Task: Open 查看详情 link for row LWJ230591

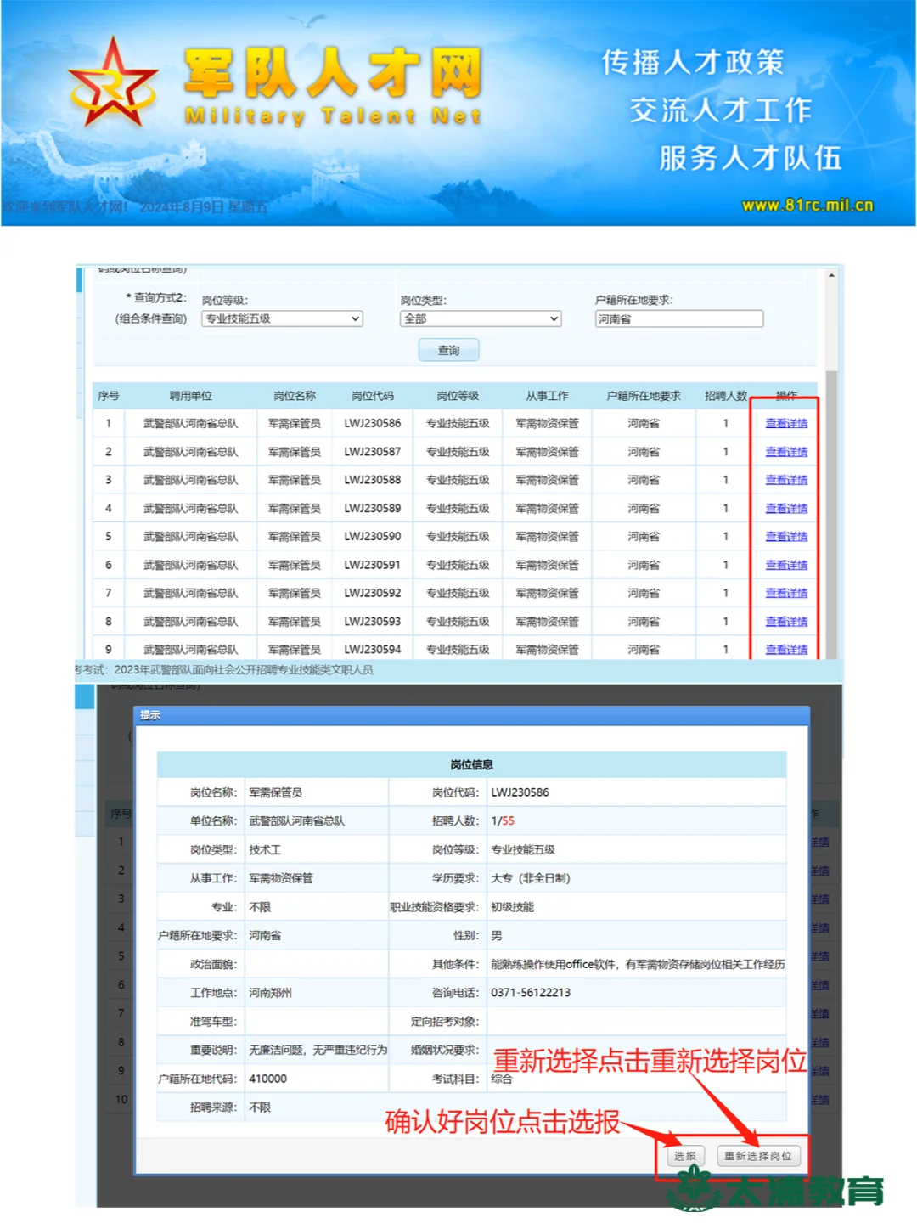Action: (786, 565)
